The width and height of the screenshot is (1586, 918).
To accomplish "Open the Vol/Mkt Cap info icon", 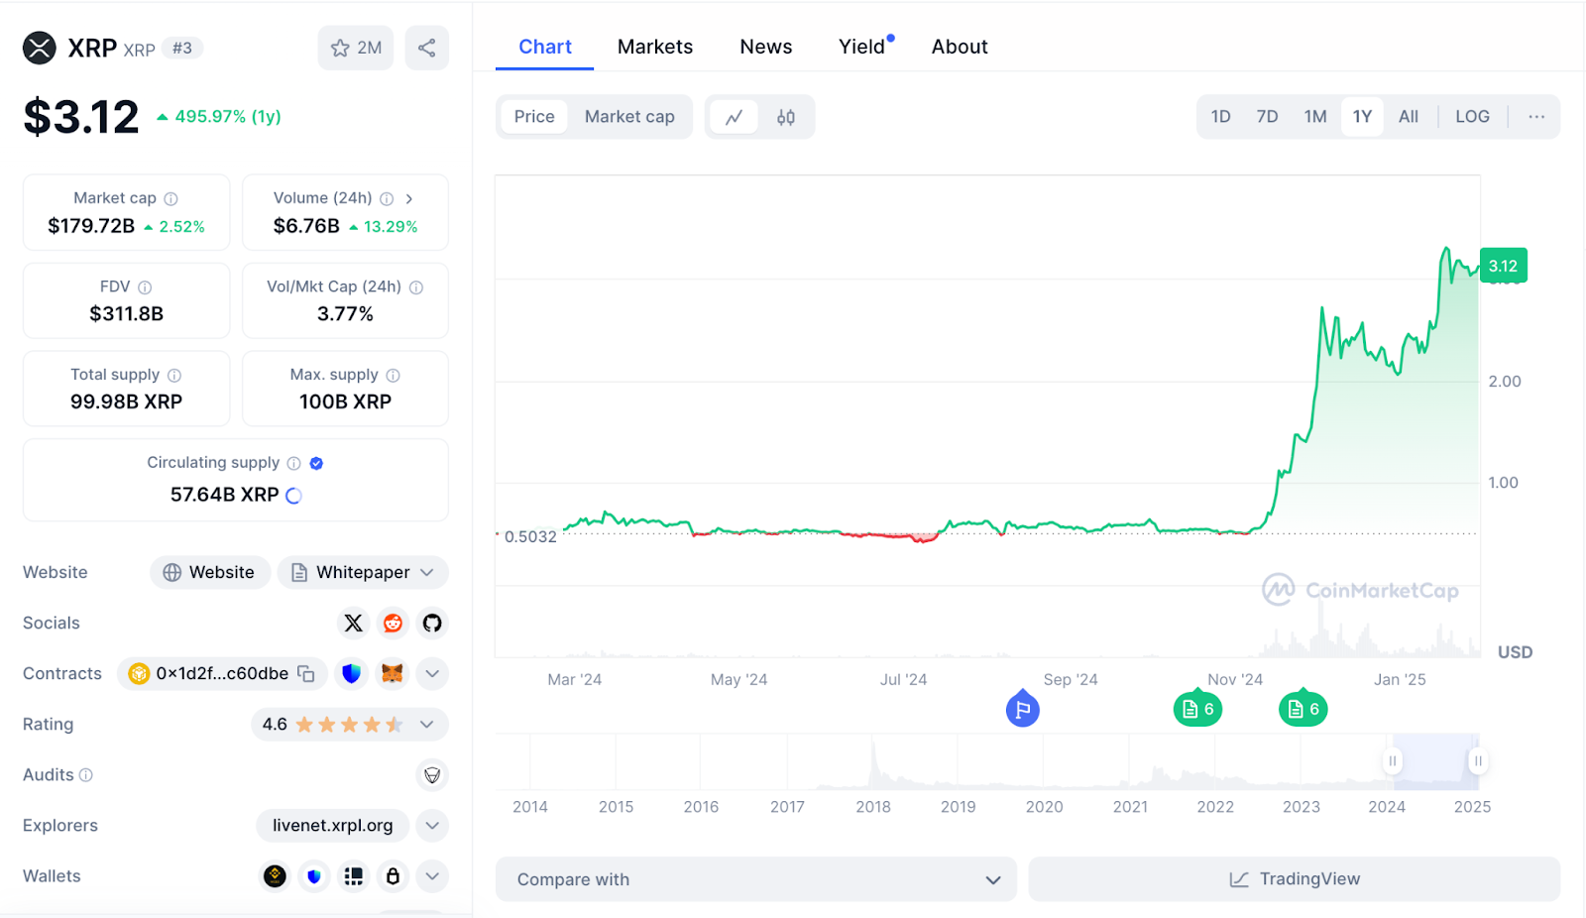I will point(416,287).
